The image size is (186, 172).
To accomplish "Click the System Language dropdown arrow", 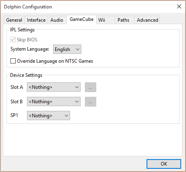I will coord(78,49).
